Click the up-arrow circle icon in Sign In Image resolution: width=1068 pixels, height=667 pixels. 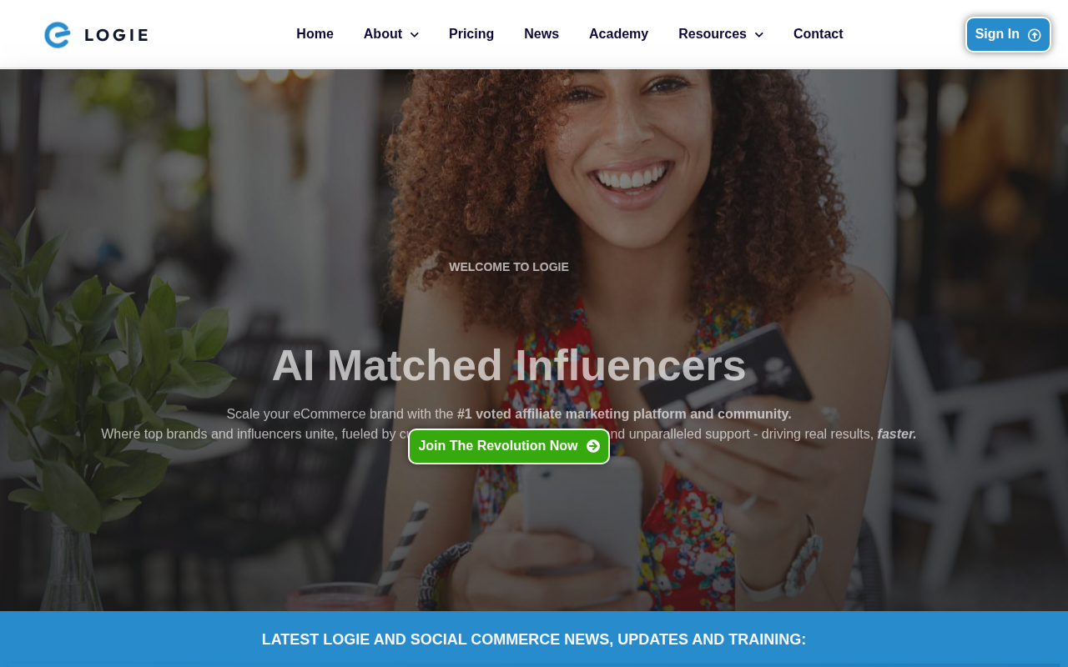click(x=1035, y=35)
